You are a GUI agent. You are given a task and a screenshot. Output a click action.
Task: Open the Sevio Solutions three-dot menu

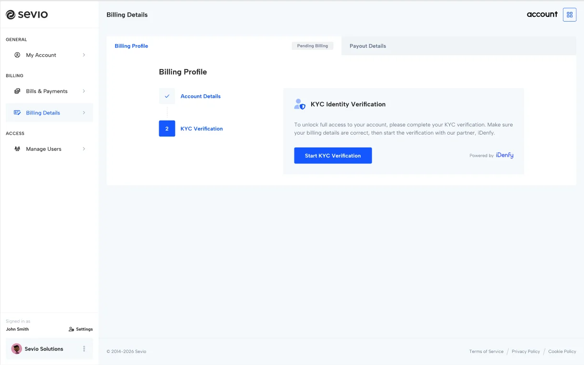[x=84, y=349]
